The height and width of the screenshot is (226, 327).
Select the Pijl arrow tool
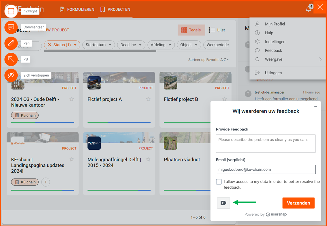(x=11, y=60)
